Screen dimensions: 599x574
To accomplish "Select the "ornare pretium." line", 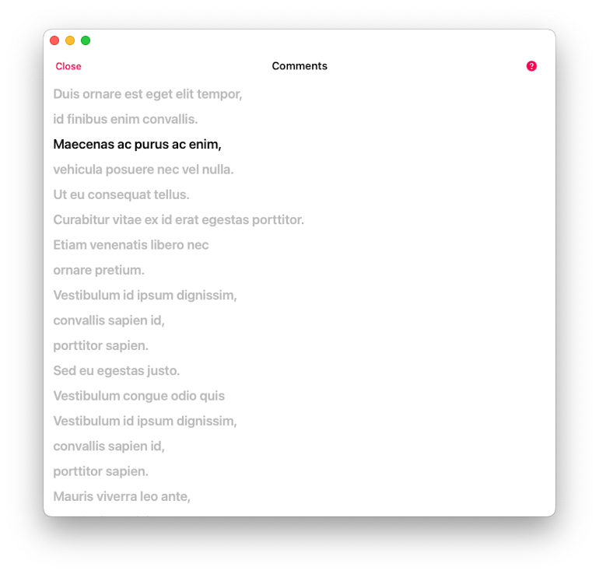I will (99, 270).
